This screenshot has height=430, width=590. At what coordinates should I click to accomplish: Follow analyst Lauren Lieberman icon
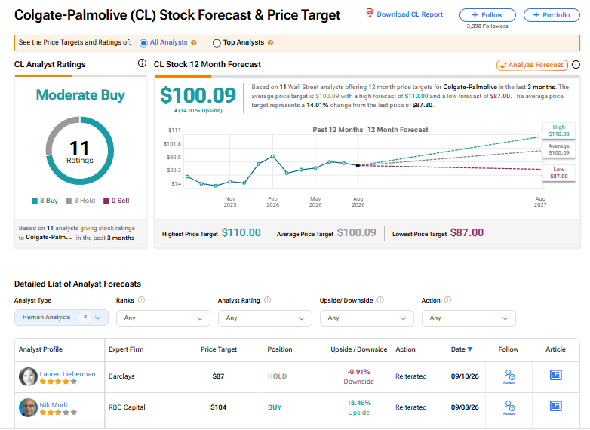click(509, 376)
